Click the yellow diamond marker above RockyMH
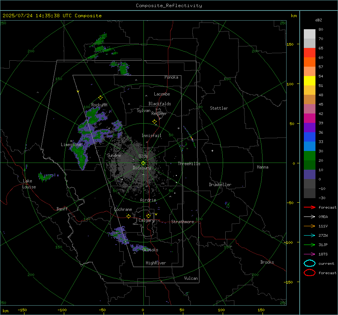Image resolution: width=338 pixels, height=315 pixels. coord(100,98)
